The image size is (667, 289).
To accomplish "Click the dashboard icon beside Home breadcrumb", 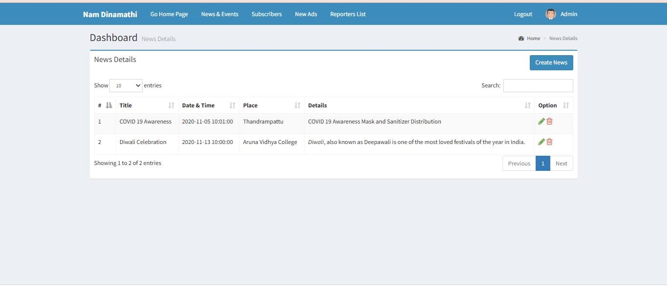I will coord(521,39).
